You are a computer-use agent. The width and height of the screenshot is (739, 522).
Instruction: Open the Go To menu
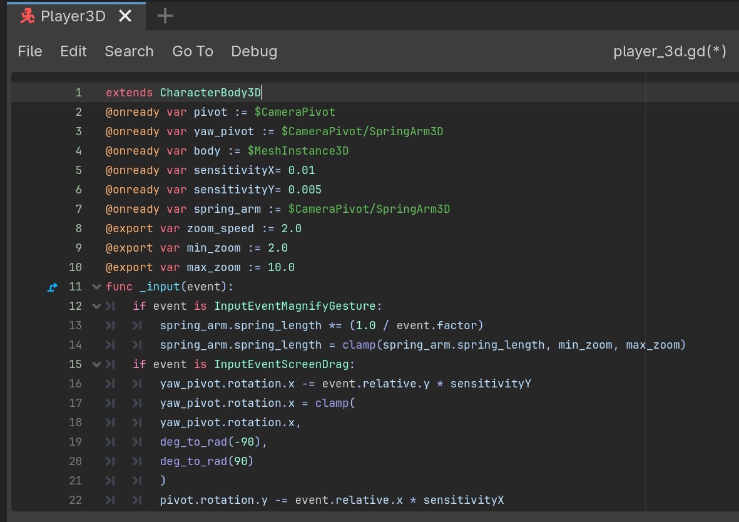point(193,51)
